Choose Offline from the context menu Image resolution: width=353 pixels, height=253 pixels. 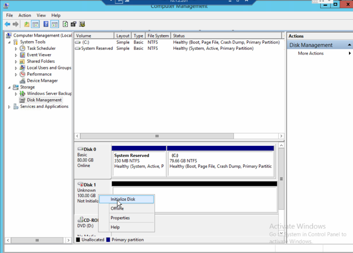coord(127,208)
